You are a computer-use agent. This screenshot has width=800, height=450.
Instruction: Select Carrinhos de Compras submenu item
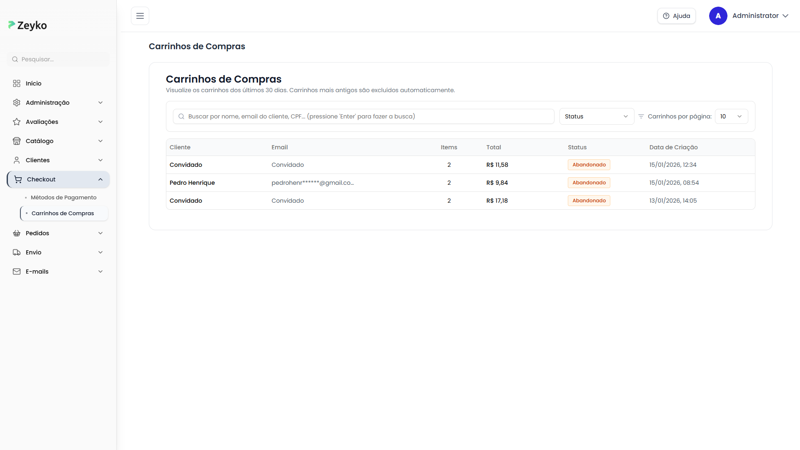tap(63, 214)
